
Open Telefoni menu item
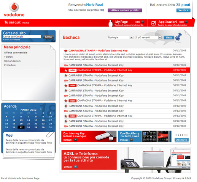point(8,57)
